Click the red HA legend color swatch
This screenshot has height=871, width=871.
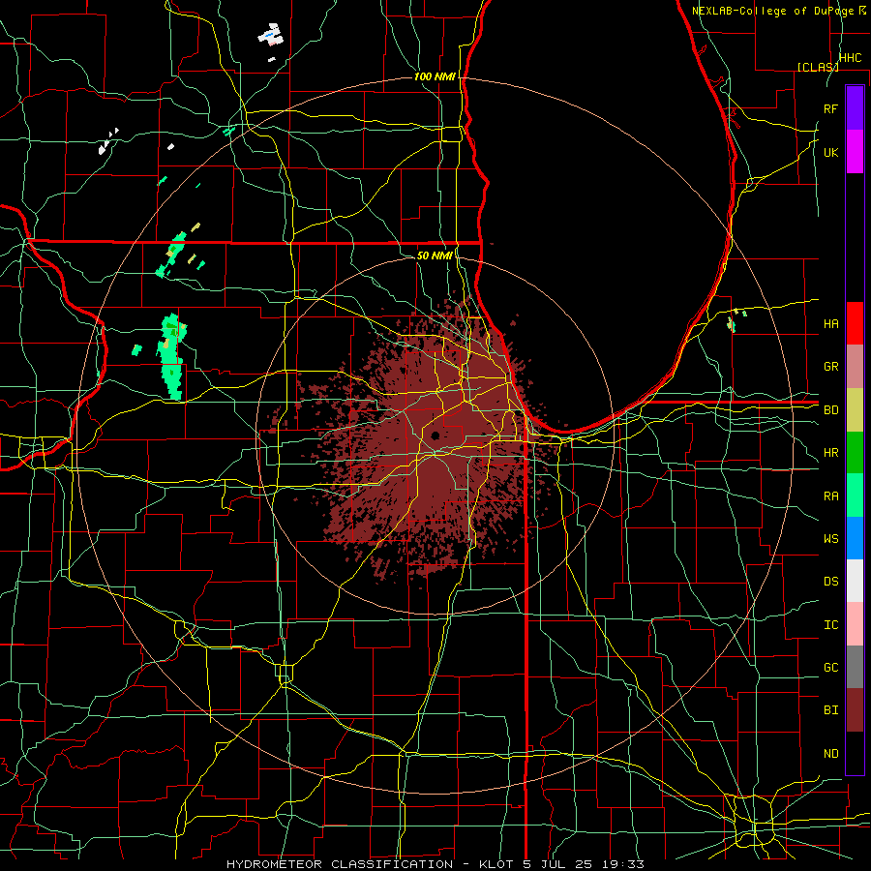(855, 323)
